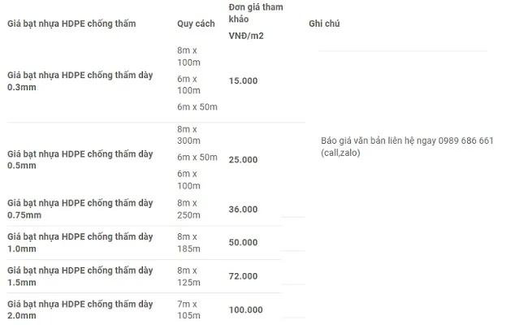This screenshot has height=325, width=528.
Task: Click the 36.000 price value
Action: pyautogui.click(x=243, y=210)
